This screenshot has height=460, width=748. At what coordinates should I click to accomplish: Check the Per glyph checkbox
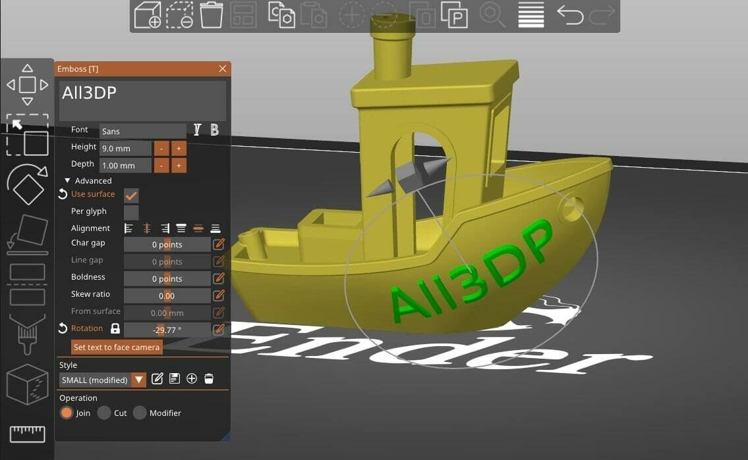[131, 213]
